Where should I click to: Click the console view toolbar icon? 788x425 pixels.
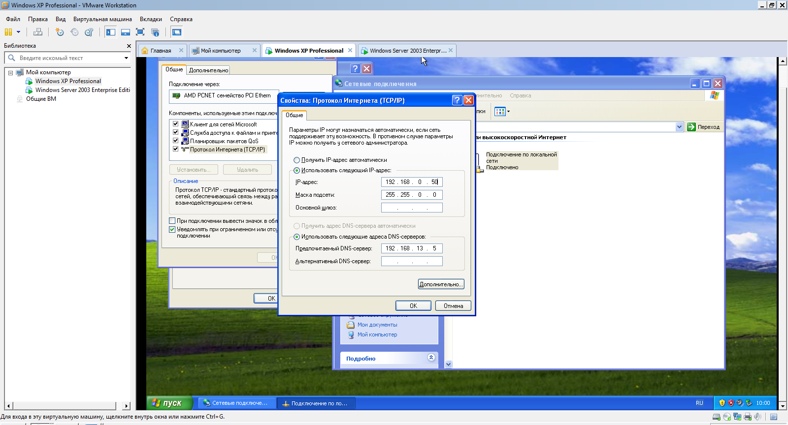(177, 32)
